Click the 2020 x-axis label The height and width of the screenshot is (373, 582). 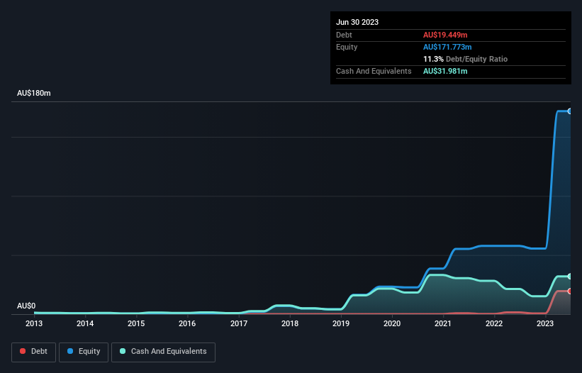click(x=392, y=323)
